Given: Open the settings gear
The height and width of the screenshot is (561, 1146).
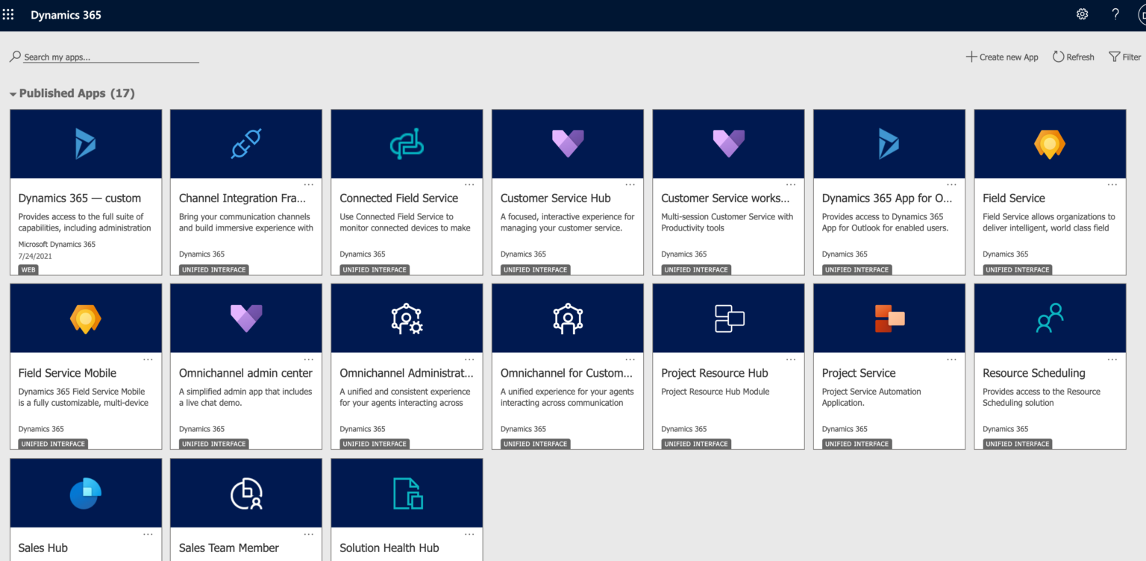Looking at the screenshot, I should click(x=1082, y=14).
